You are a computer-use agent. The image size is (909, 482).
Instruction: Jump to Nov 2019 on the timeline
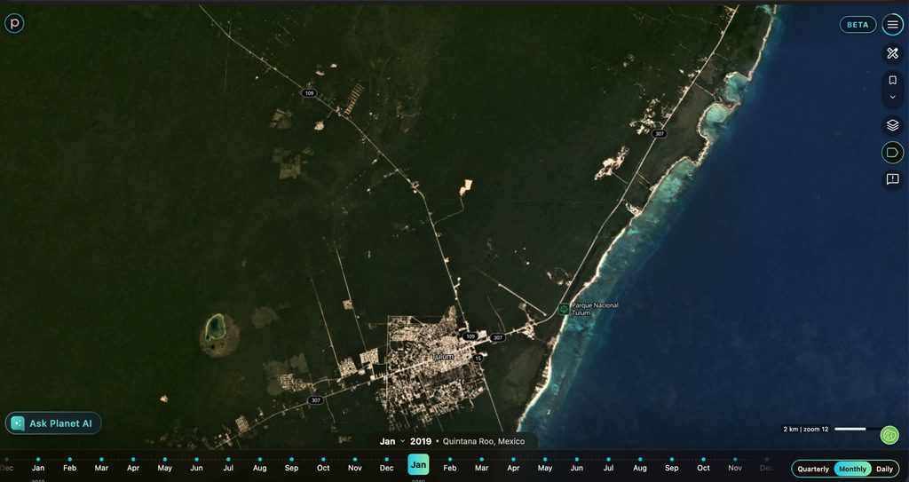[735, 468]
